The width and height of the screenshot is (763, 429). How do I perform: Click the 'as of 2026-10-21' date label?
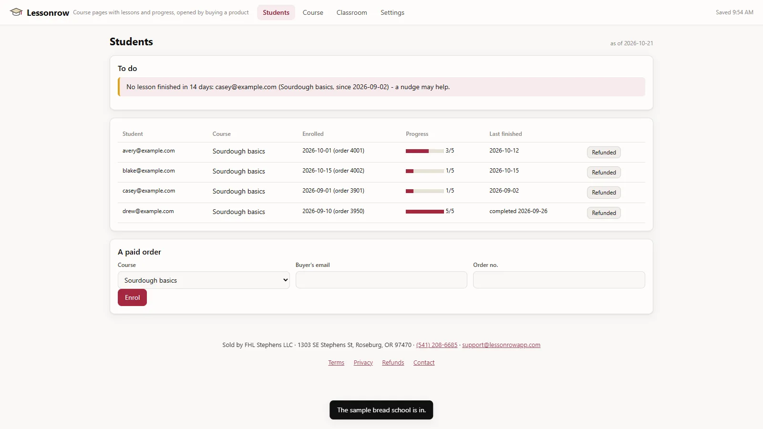[631, 43]
